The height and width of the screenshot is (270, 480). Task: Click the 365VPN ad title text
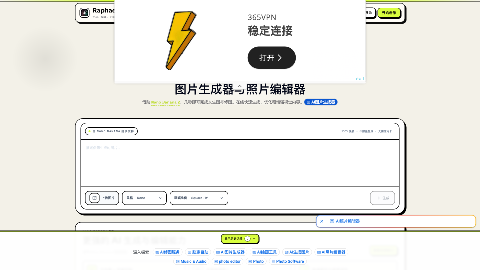[262, 17]
